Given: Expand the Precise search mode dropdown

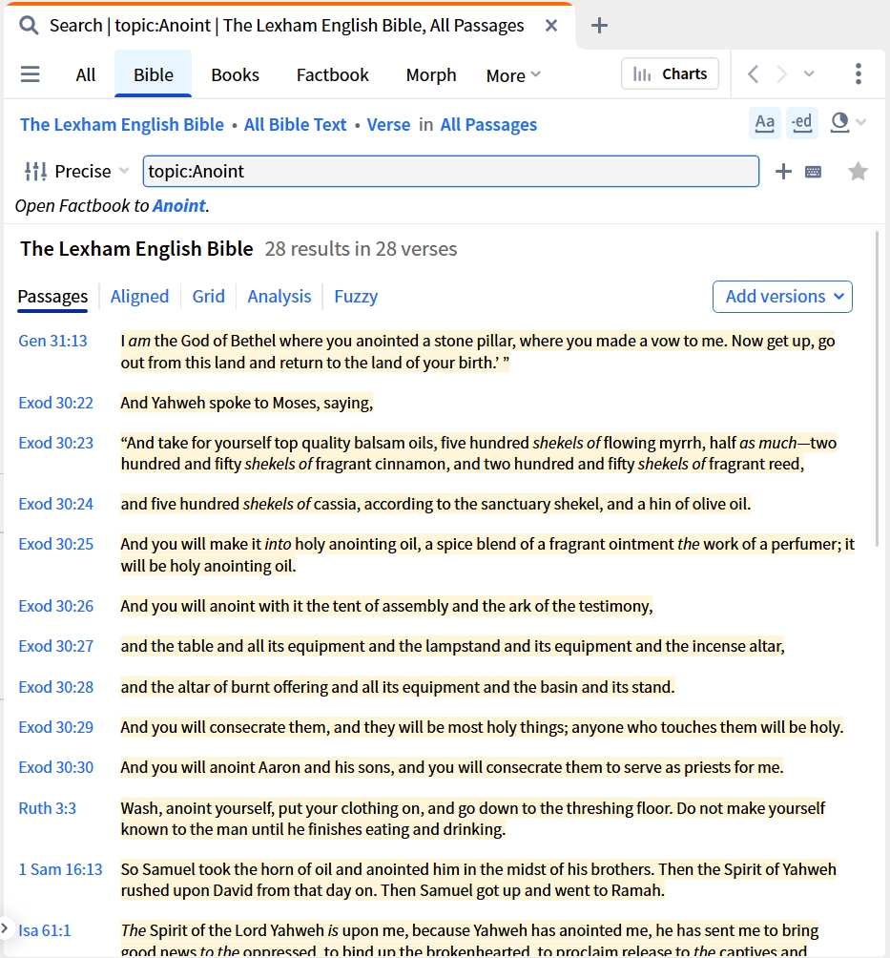Looking at the screenshot, I should 124,171.
